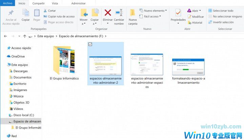This screenshot has width=244, height=140.
Task: Click Pegar acceso directo
Action: coord(58,22)
